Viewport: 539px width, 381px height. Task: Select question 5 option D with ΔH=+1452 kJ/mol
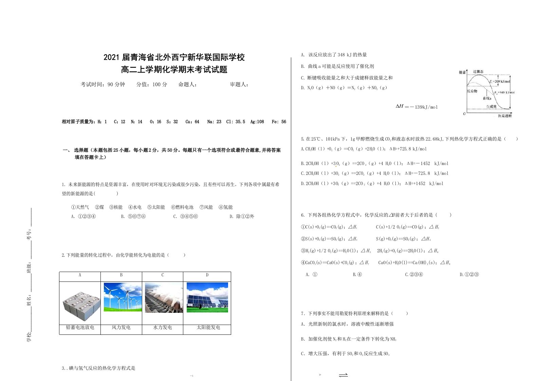[372, 183]
